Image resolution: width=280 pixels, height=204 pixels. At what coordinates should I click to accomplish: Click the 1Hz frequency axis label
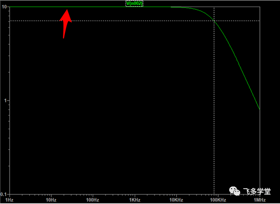pyautogui.click(x=10, y=200)
